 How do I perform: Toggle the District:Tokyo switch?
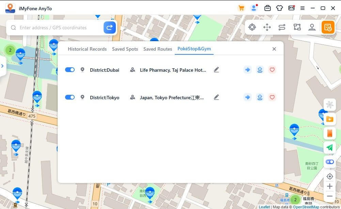tap(70, 97)
